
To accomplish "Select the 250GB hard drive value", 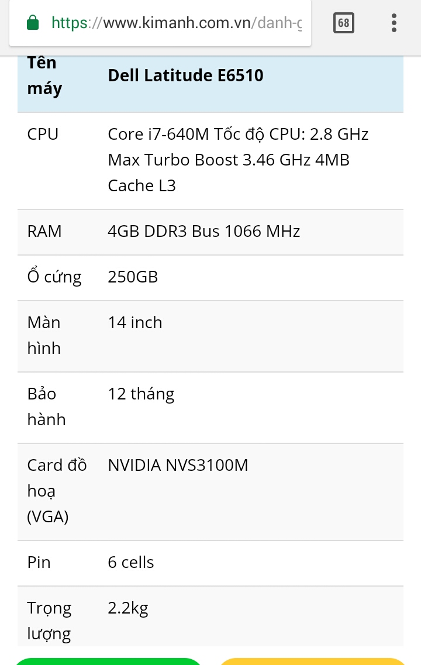I will (x=133, y=277).
